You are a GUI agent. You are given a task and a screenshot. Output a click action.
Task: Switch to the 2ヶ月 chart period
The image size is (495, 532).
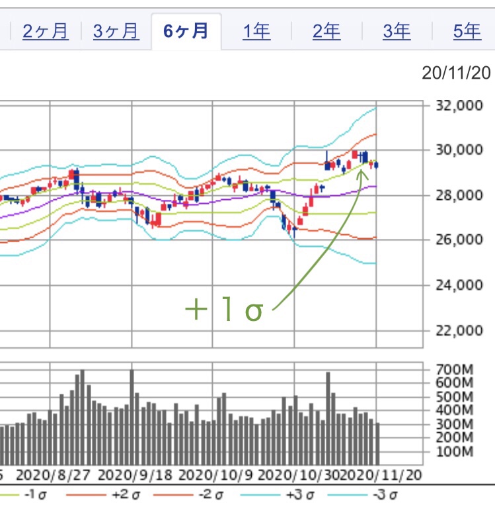click(x=45, y=31)
